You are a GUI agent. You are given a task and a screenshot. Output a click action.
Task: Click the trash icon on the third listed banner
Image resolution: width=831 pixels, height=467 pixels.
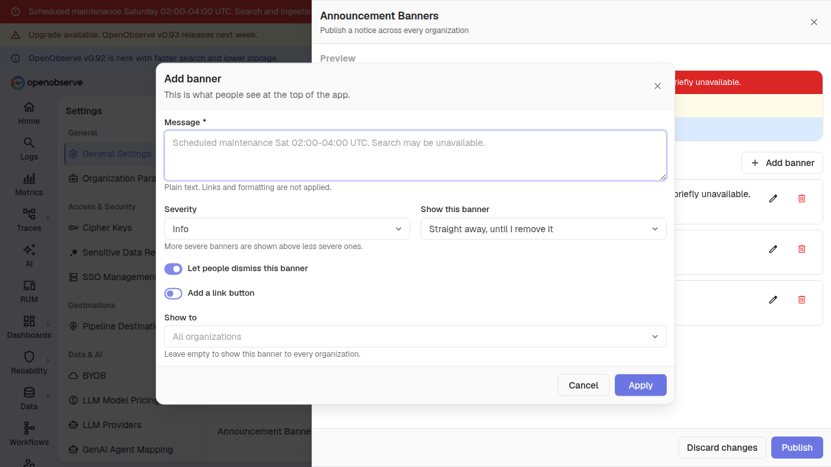[801, 300]
